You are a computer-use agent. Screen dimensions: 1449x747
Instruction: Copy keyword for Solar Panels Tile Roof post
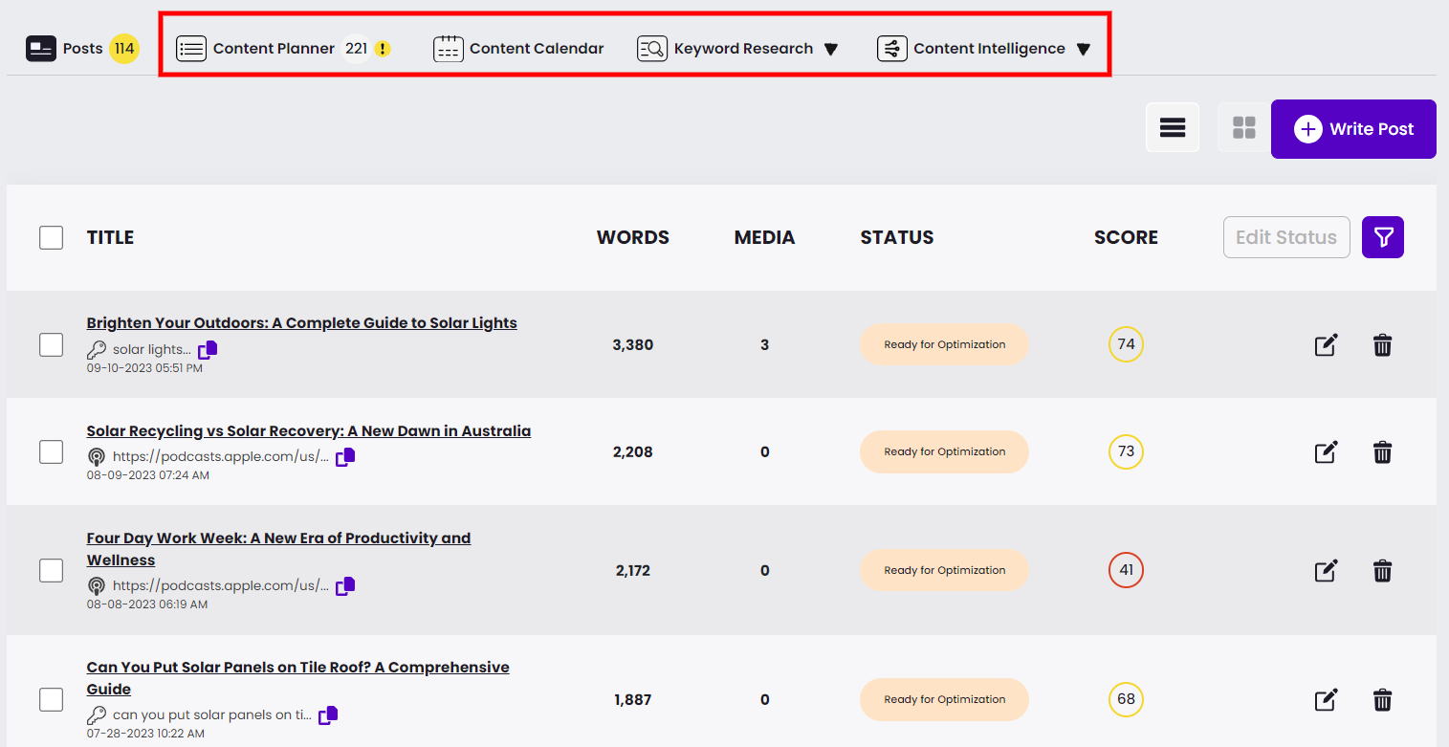tap(328, 714)
